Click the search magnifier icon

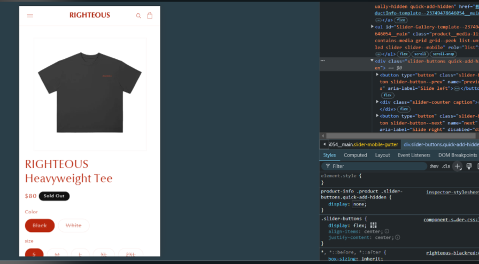tap(138, 16)
